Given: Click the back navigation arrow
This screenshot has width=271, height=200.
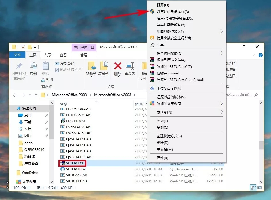Looking at the screenshot, I should 15,95.
